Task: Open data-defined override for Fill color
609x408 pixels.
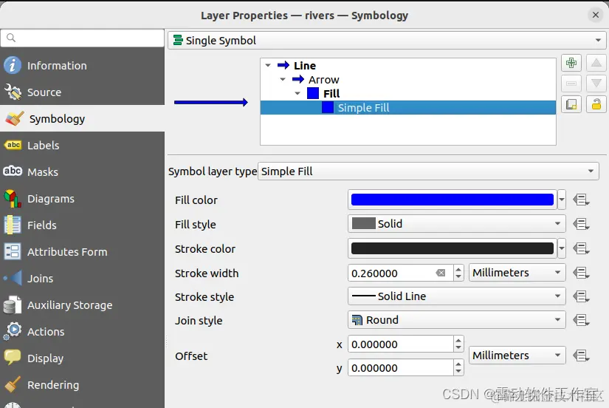Action: 581,200
